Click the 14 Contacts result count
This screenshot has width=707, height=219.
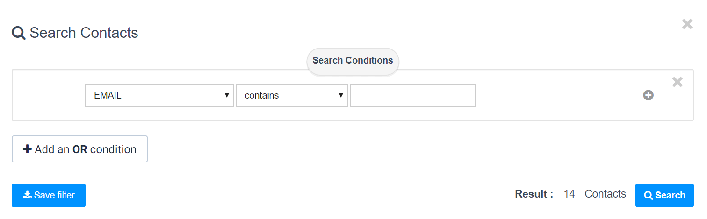pos(595,194)
